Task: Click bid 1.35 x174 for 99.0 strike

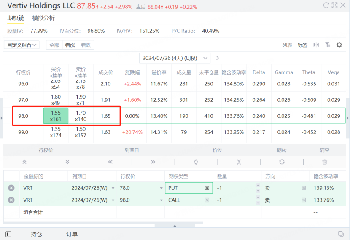Action: coord(56,132)
